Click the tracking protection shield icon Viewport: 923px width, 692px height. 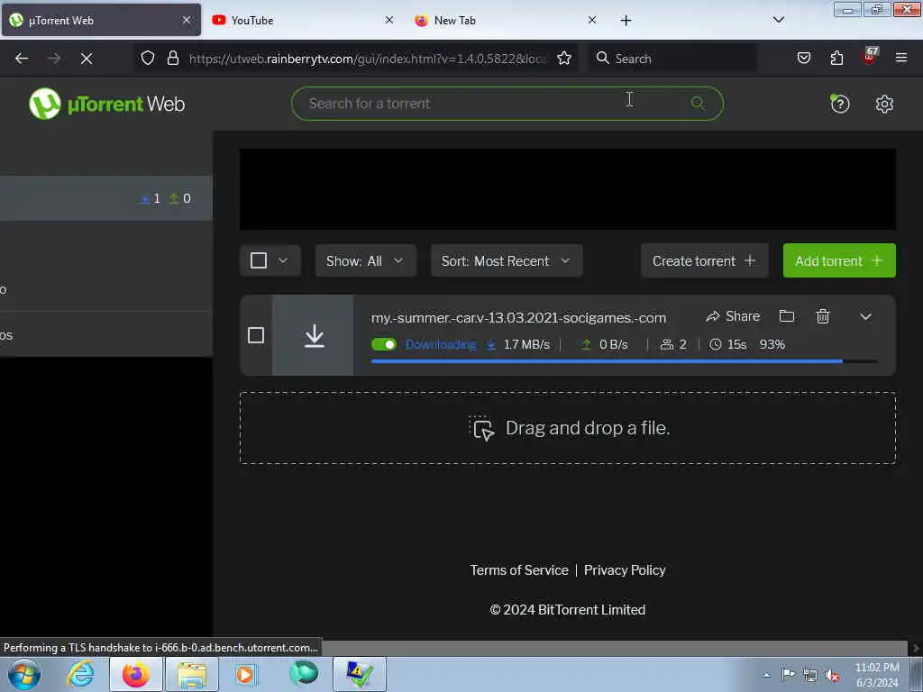tap(148, 58)
